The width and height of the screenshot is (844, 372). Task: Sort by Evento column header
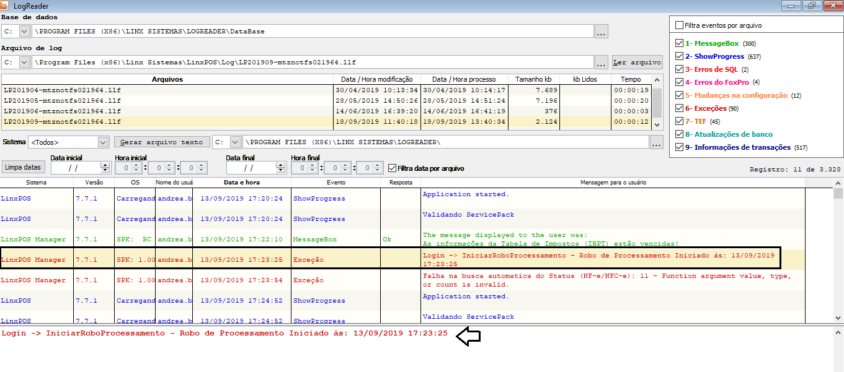pos(336,183)
